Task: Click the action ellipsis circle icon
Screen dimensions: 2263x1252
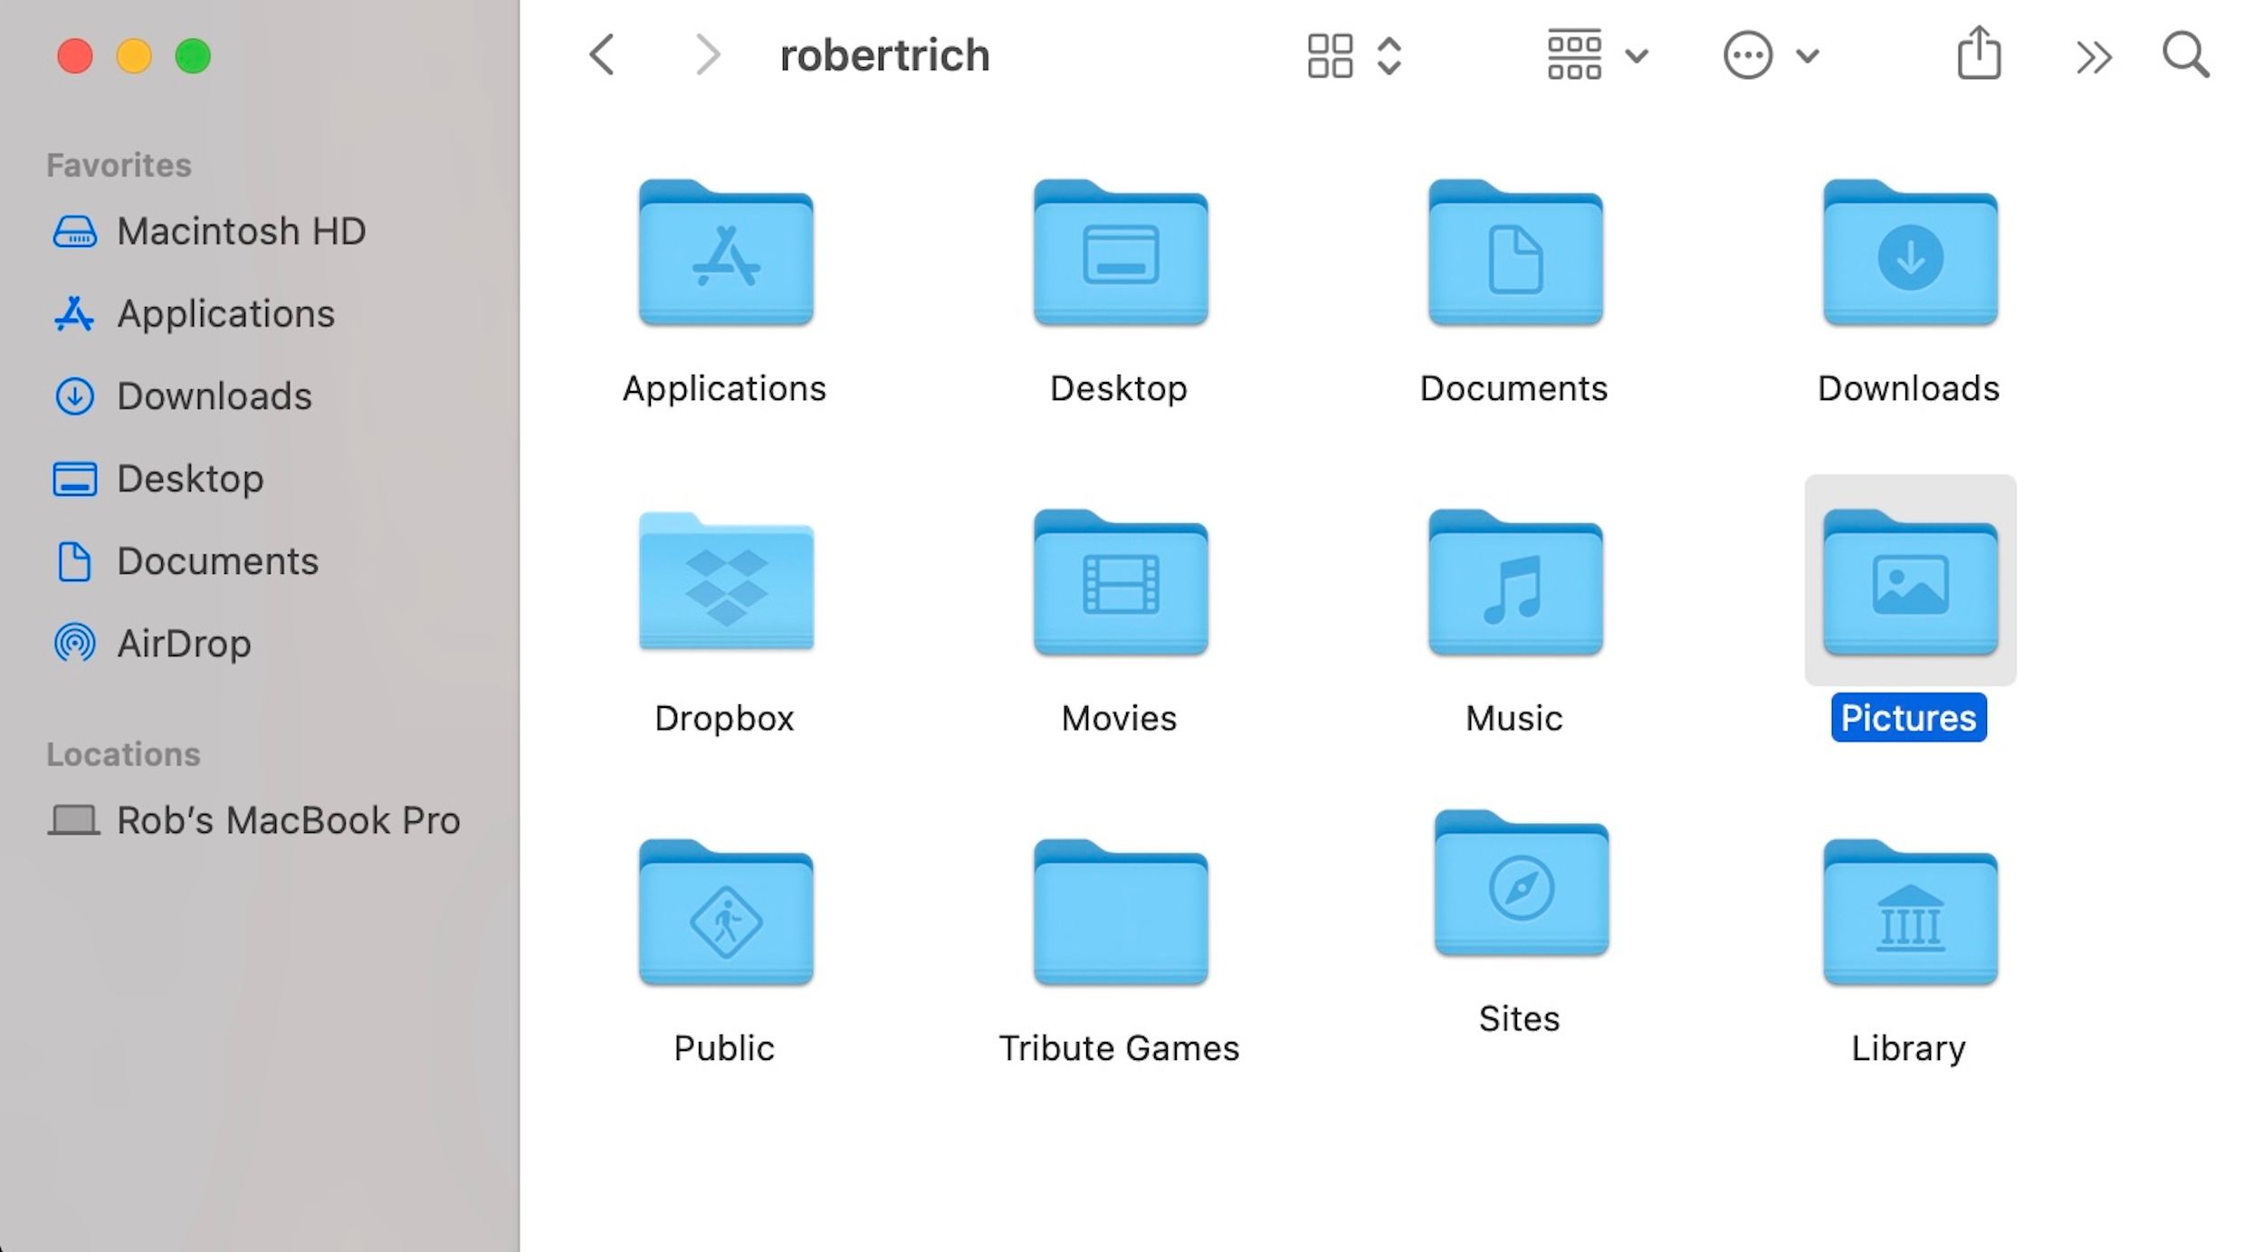Action: (x=1747, y=56)
